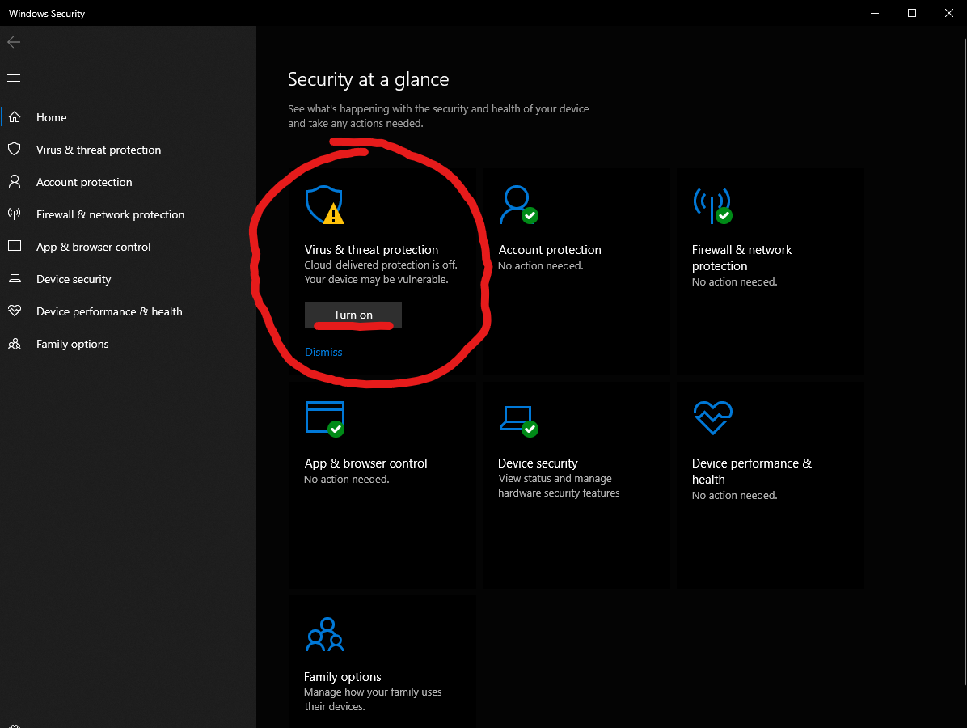Select the Account protection shield icon in sidebar
The image size is (967, 728).
(15, 182)
